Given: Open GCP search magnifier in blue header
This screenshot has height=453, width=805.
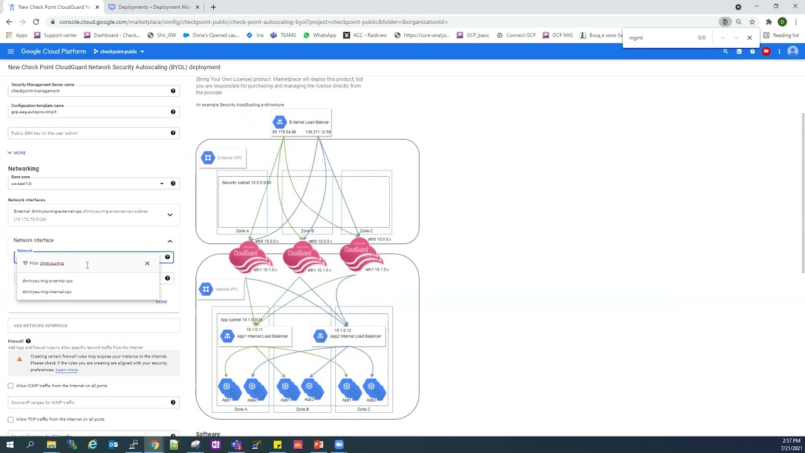Looking at the screenshot, I should click(x=725, y=52).
